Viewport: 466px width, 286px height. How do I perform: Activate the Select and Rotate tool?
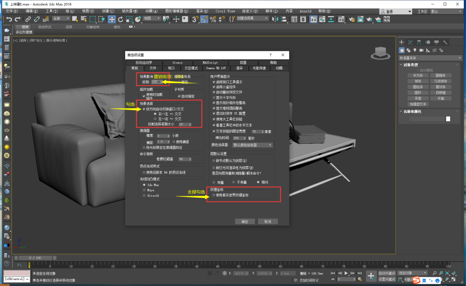click(x=120, y=19)
